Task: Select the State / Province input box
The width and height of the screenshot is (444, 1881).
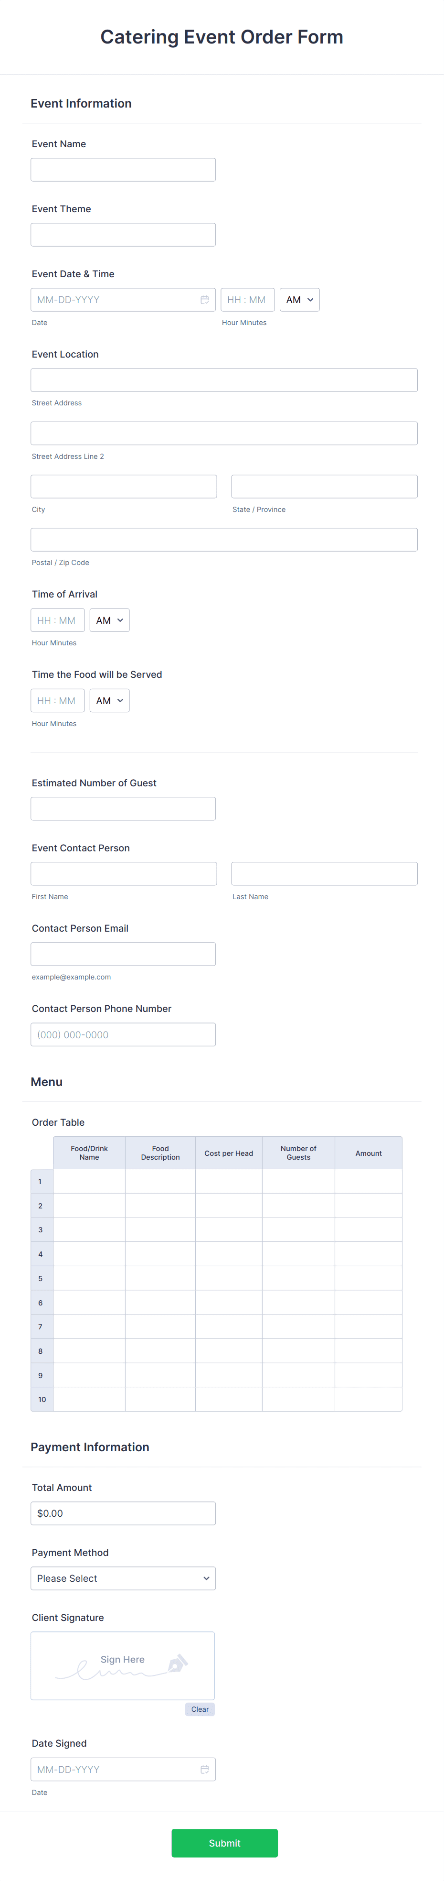Action: click(324, 486)
